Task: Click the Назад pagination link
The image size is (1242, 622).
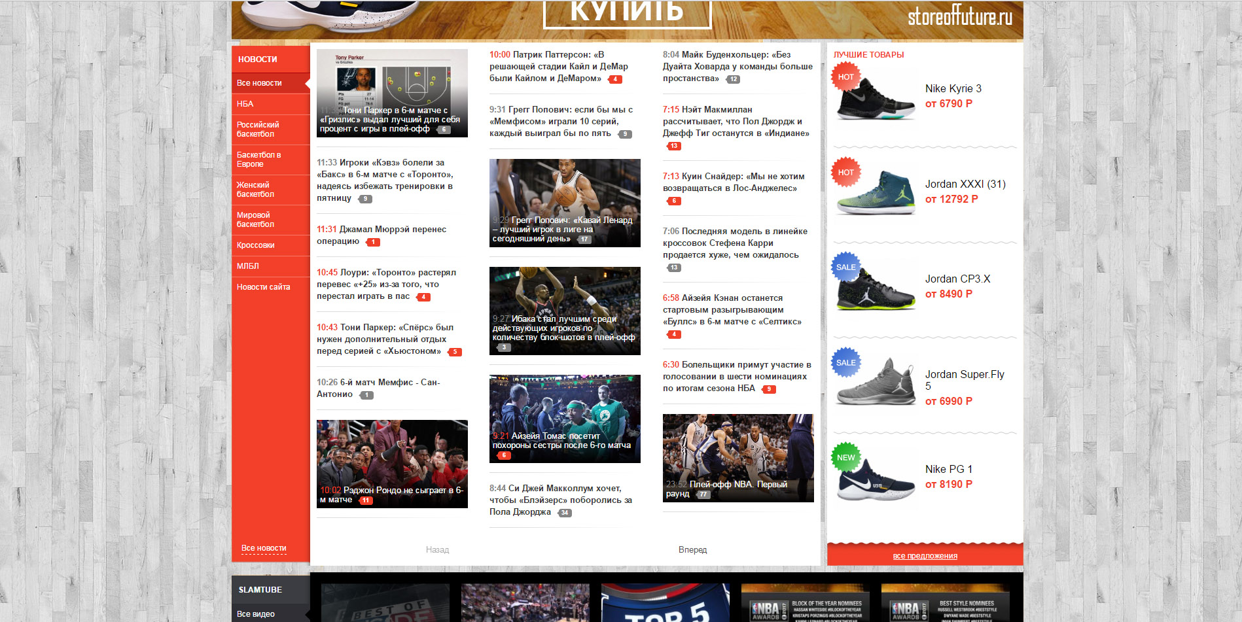Action: click(x=437, y=550)
